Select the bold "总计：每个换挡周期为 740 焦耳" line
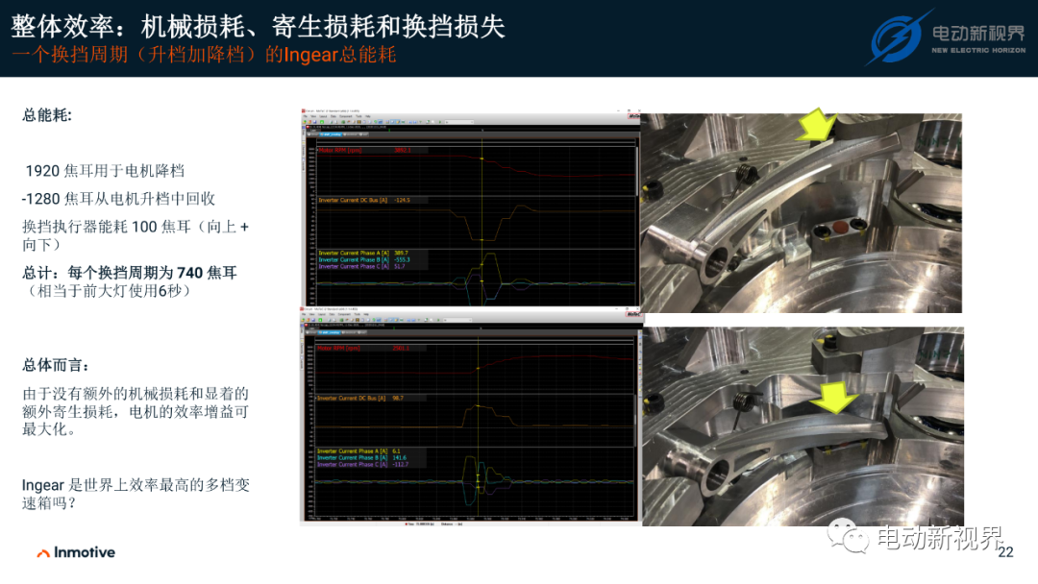The image size is (1038, 584). [x=130, y=273]
